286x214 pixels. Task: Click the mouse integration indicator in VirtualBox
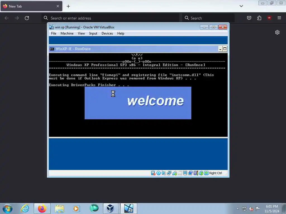pos(201,173)
